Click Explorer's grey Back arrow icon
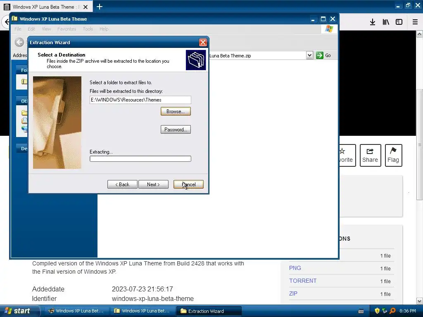 [x=19, y=42]
